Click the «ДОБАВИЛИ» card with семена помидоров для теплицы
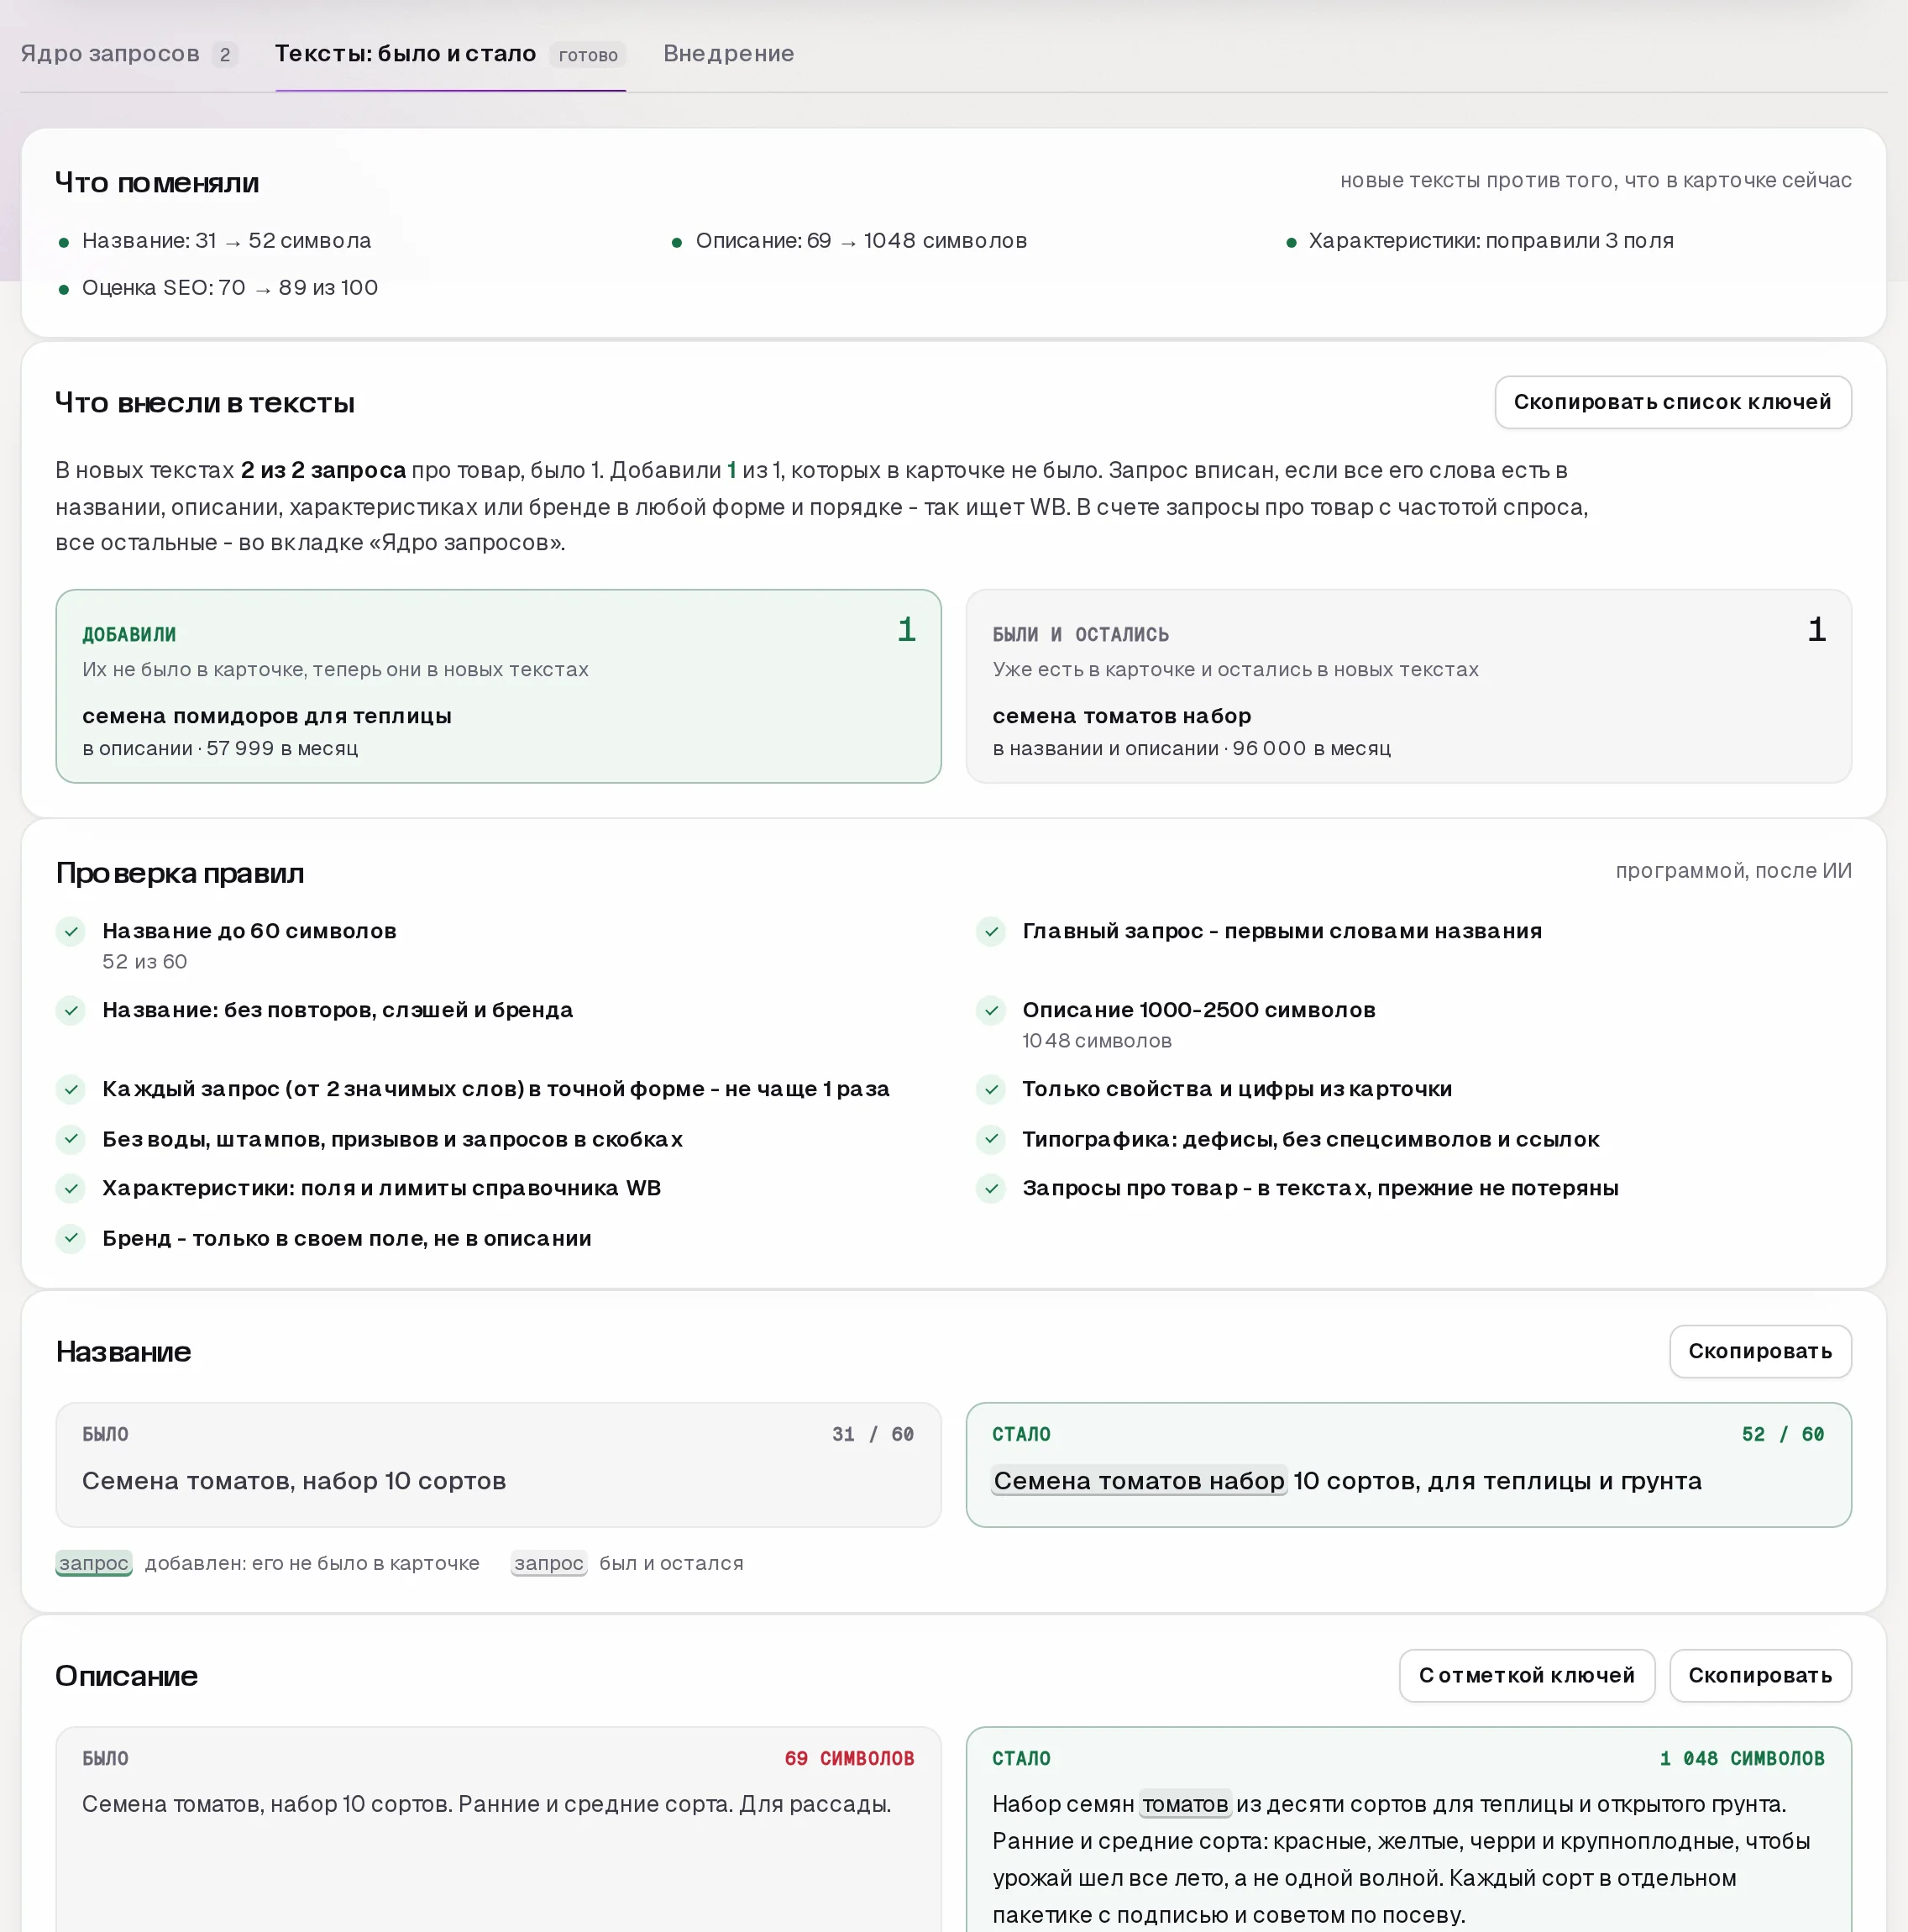 tap(498, 686)
